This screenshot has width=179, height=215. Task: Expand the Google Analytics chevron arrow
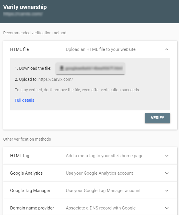coord(167,173)
